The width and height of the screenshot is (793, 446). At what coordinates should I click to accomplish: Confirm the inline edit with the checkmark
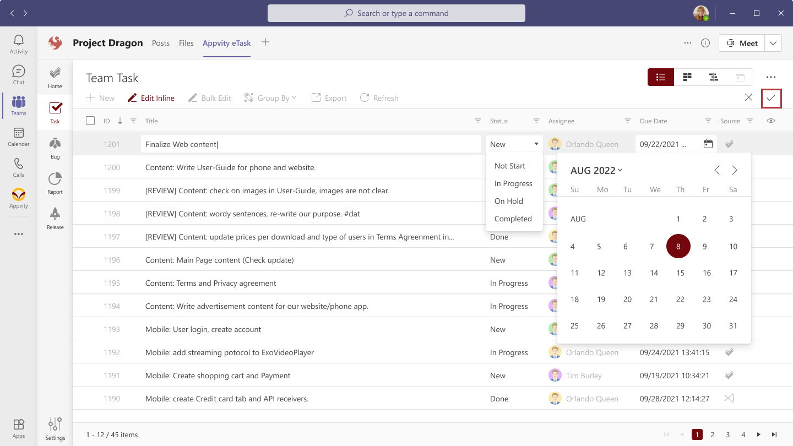click(771, 97)
